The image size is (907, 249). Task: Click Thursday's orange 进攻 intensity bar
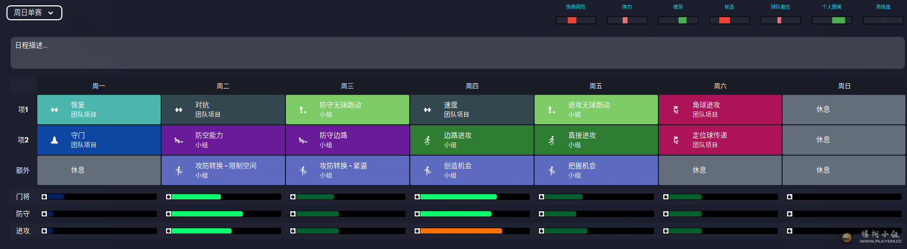461,231
